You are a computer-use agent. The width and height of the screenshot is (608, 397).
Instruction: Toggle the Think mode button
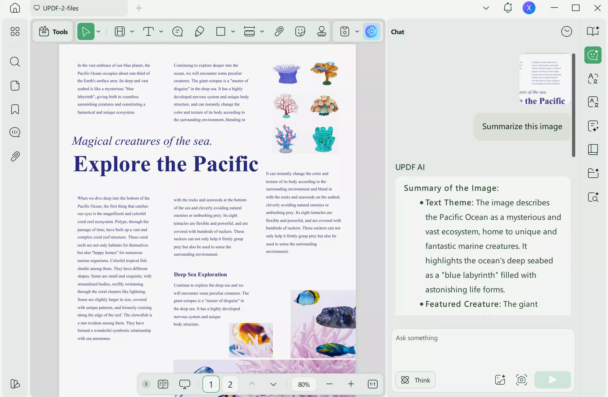click(415, 380)
